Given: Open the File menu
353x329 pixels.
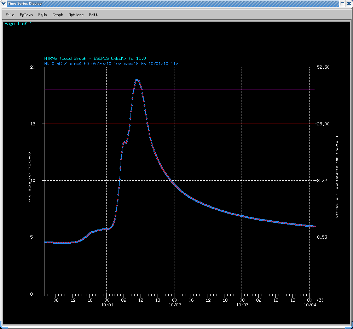Looking at the screenshot, I should click(x=10, y=15).
